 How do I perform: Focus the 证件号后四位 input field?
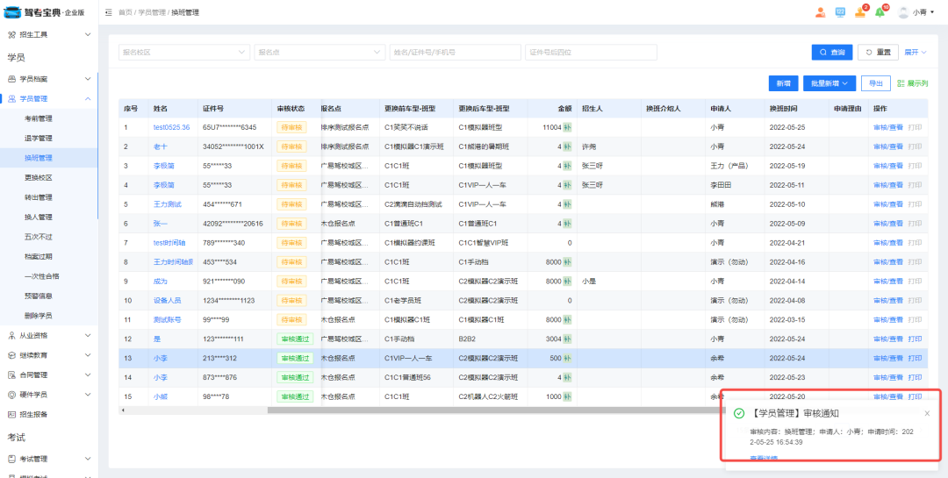pos(591,53)
